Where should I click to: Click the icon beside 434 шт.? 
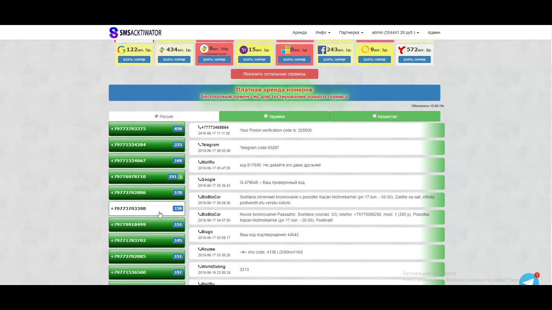(x=162, y=50)
